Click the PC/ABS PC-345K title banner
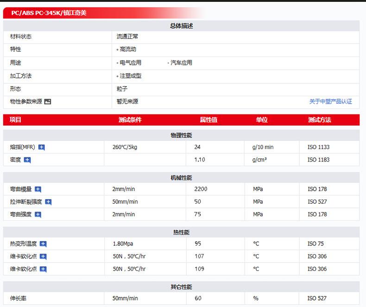The image size is (366, 307). [49, 13]
